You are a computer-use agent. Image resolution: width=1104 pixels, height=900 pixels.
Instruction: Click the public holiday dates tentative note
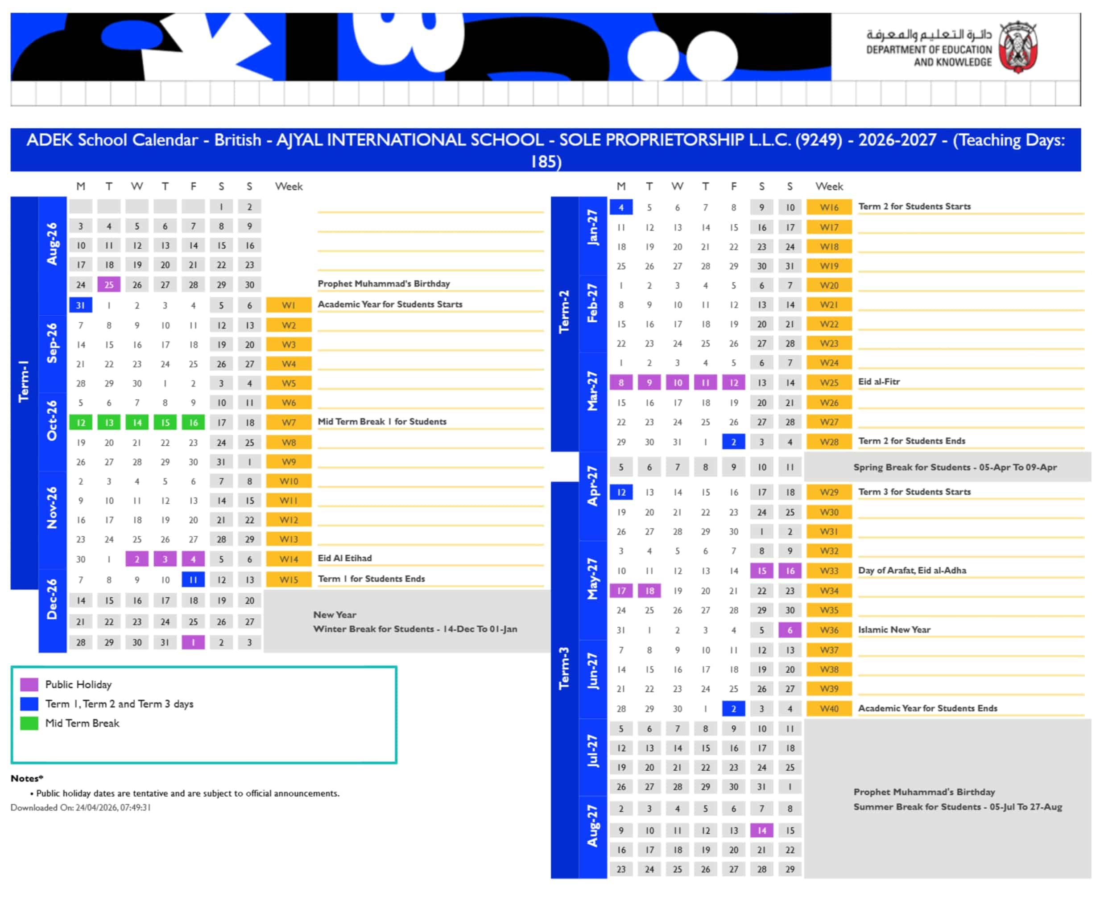(x=188, y=794)
